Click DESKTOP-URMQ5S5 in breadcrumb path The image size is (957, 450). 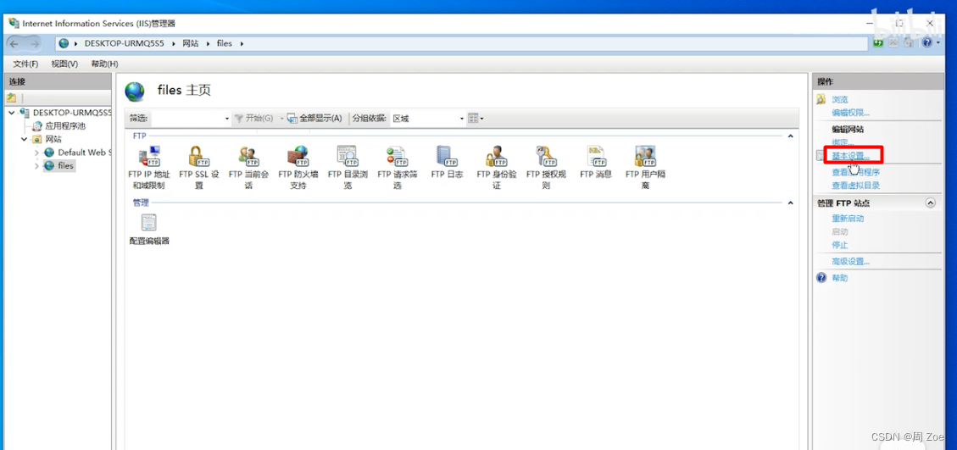125,44
